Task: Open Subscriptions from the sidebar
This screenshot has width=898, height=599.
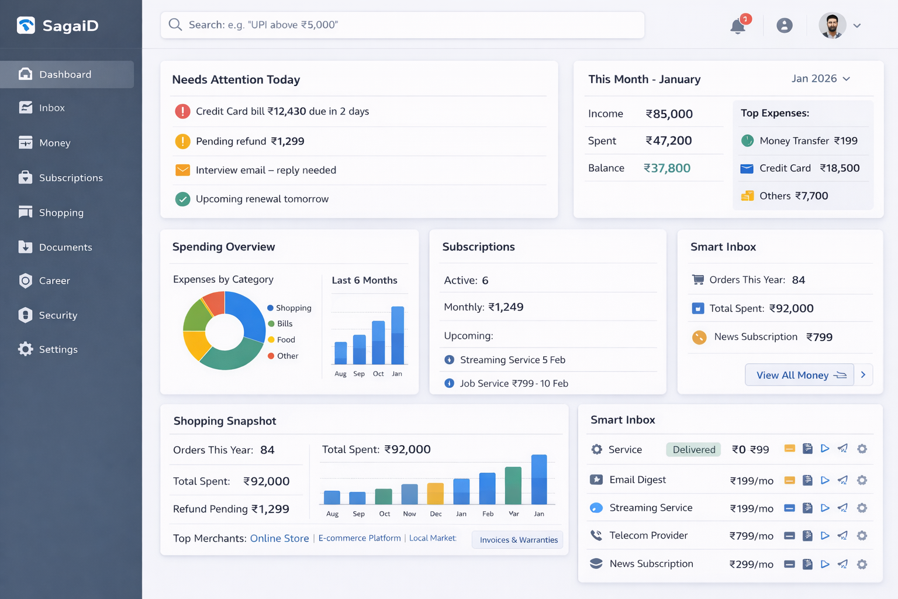Action: pos(71,178)
